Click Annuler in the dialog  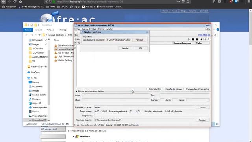tap(125, 48)
